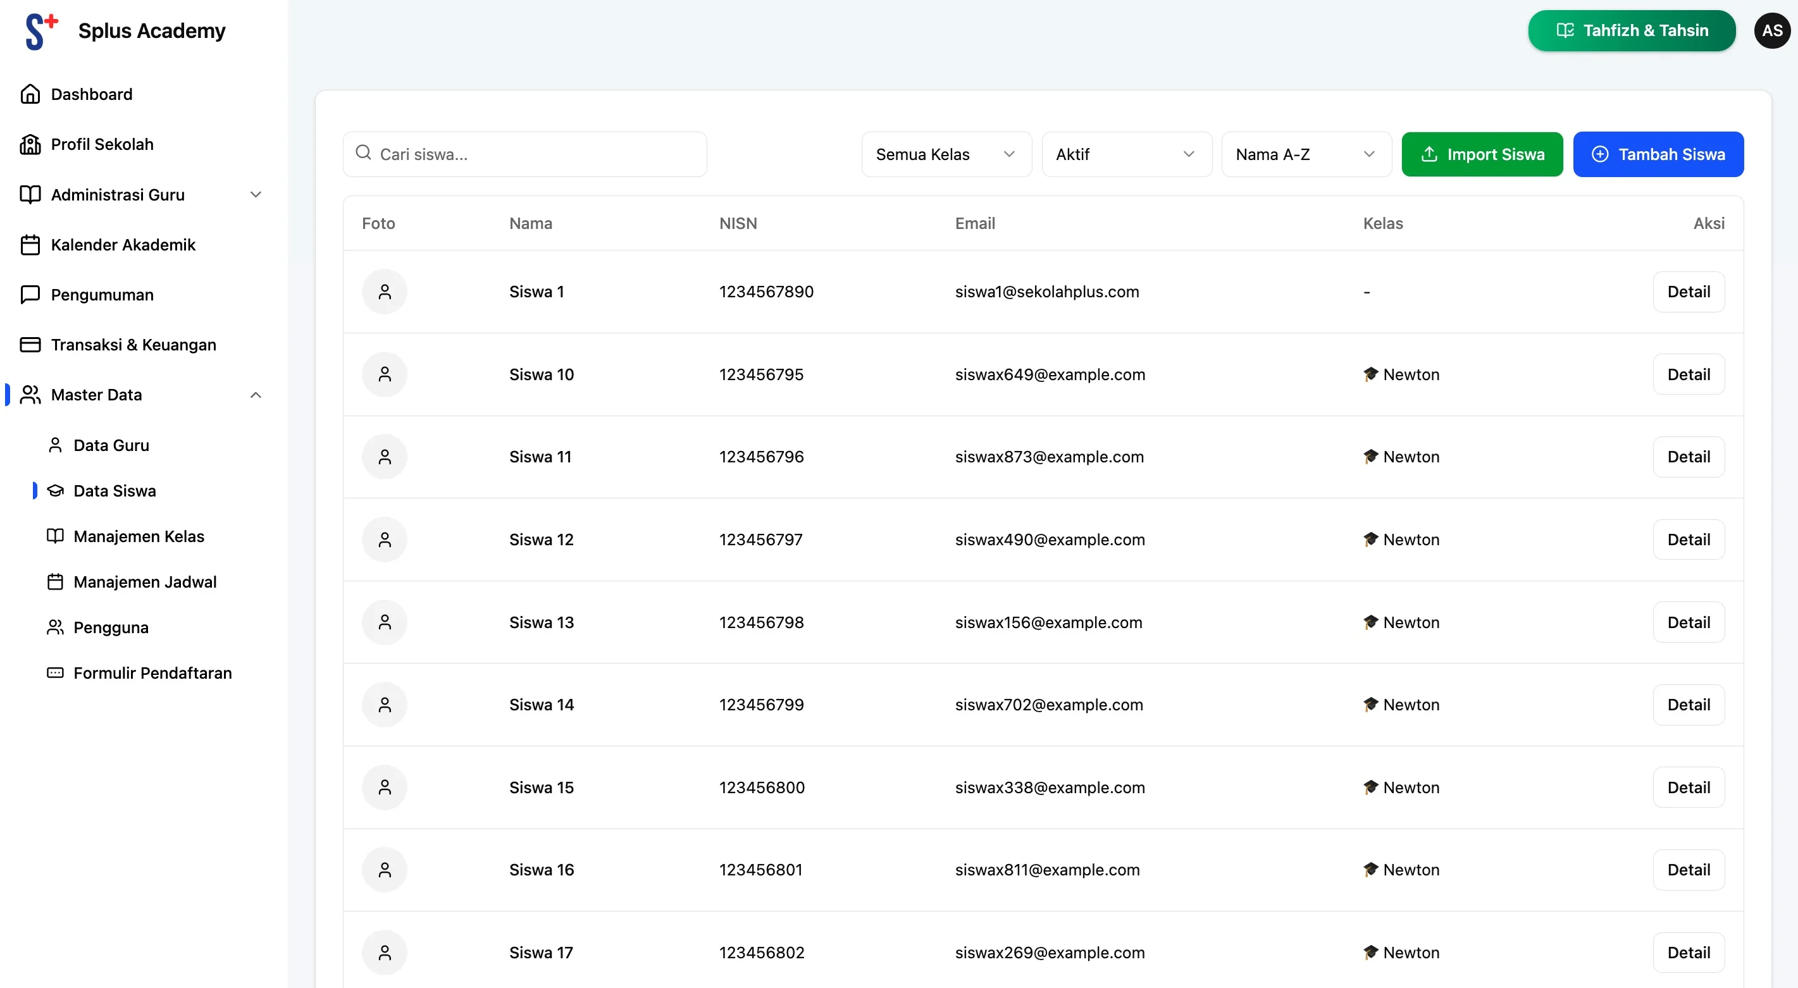This screenshot has height=988, width=1798.
Task: Select the Profil Sekolah building icon
Action: [x=30, y=144]
